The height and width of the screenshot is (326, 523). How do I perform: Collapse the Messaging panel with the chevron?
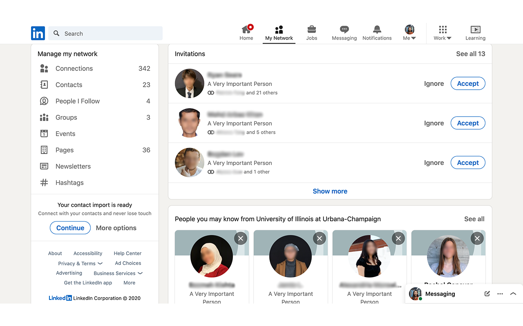(513, 293)
